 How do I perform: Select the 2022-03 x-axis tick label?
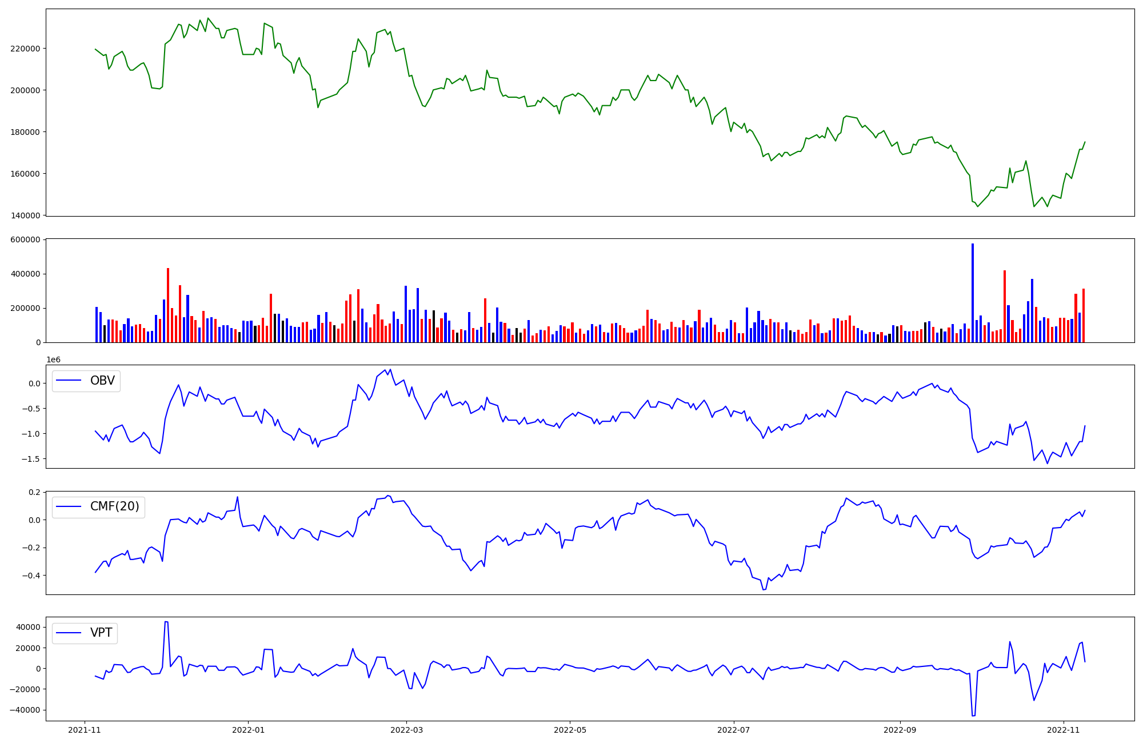pyautogui.click(x=406, y=730)
